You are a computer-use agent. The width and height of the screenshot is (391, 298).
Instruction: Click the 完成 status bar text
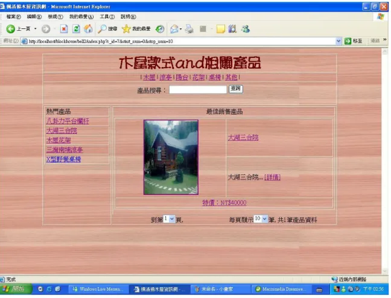(11, 279)
